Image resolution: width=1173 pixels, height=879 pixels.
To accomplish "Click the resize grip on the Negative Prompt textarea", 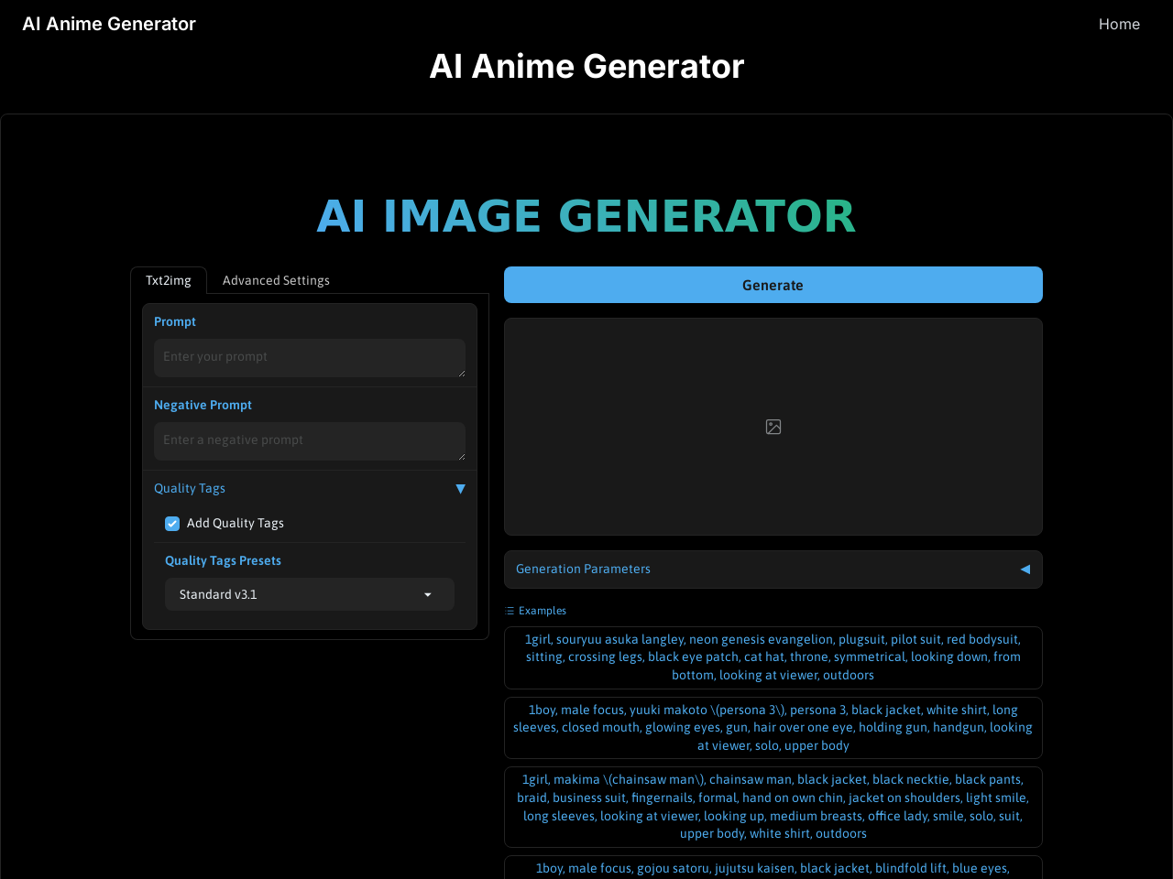I will click(461, 458).
